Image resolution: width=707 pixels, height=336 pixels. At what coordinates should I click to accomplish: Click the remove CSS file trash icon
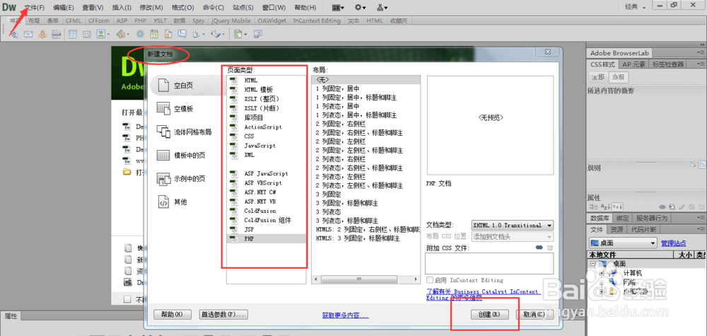(549, 248)
